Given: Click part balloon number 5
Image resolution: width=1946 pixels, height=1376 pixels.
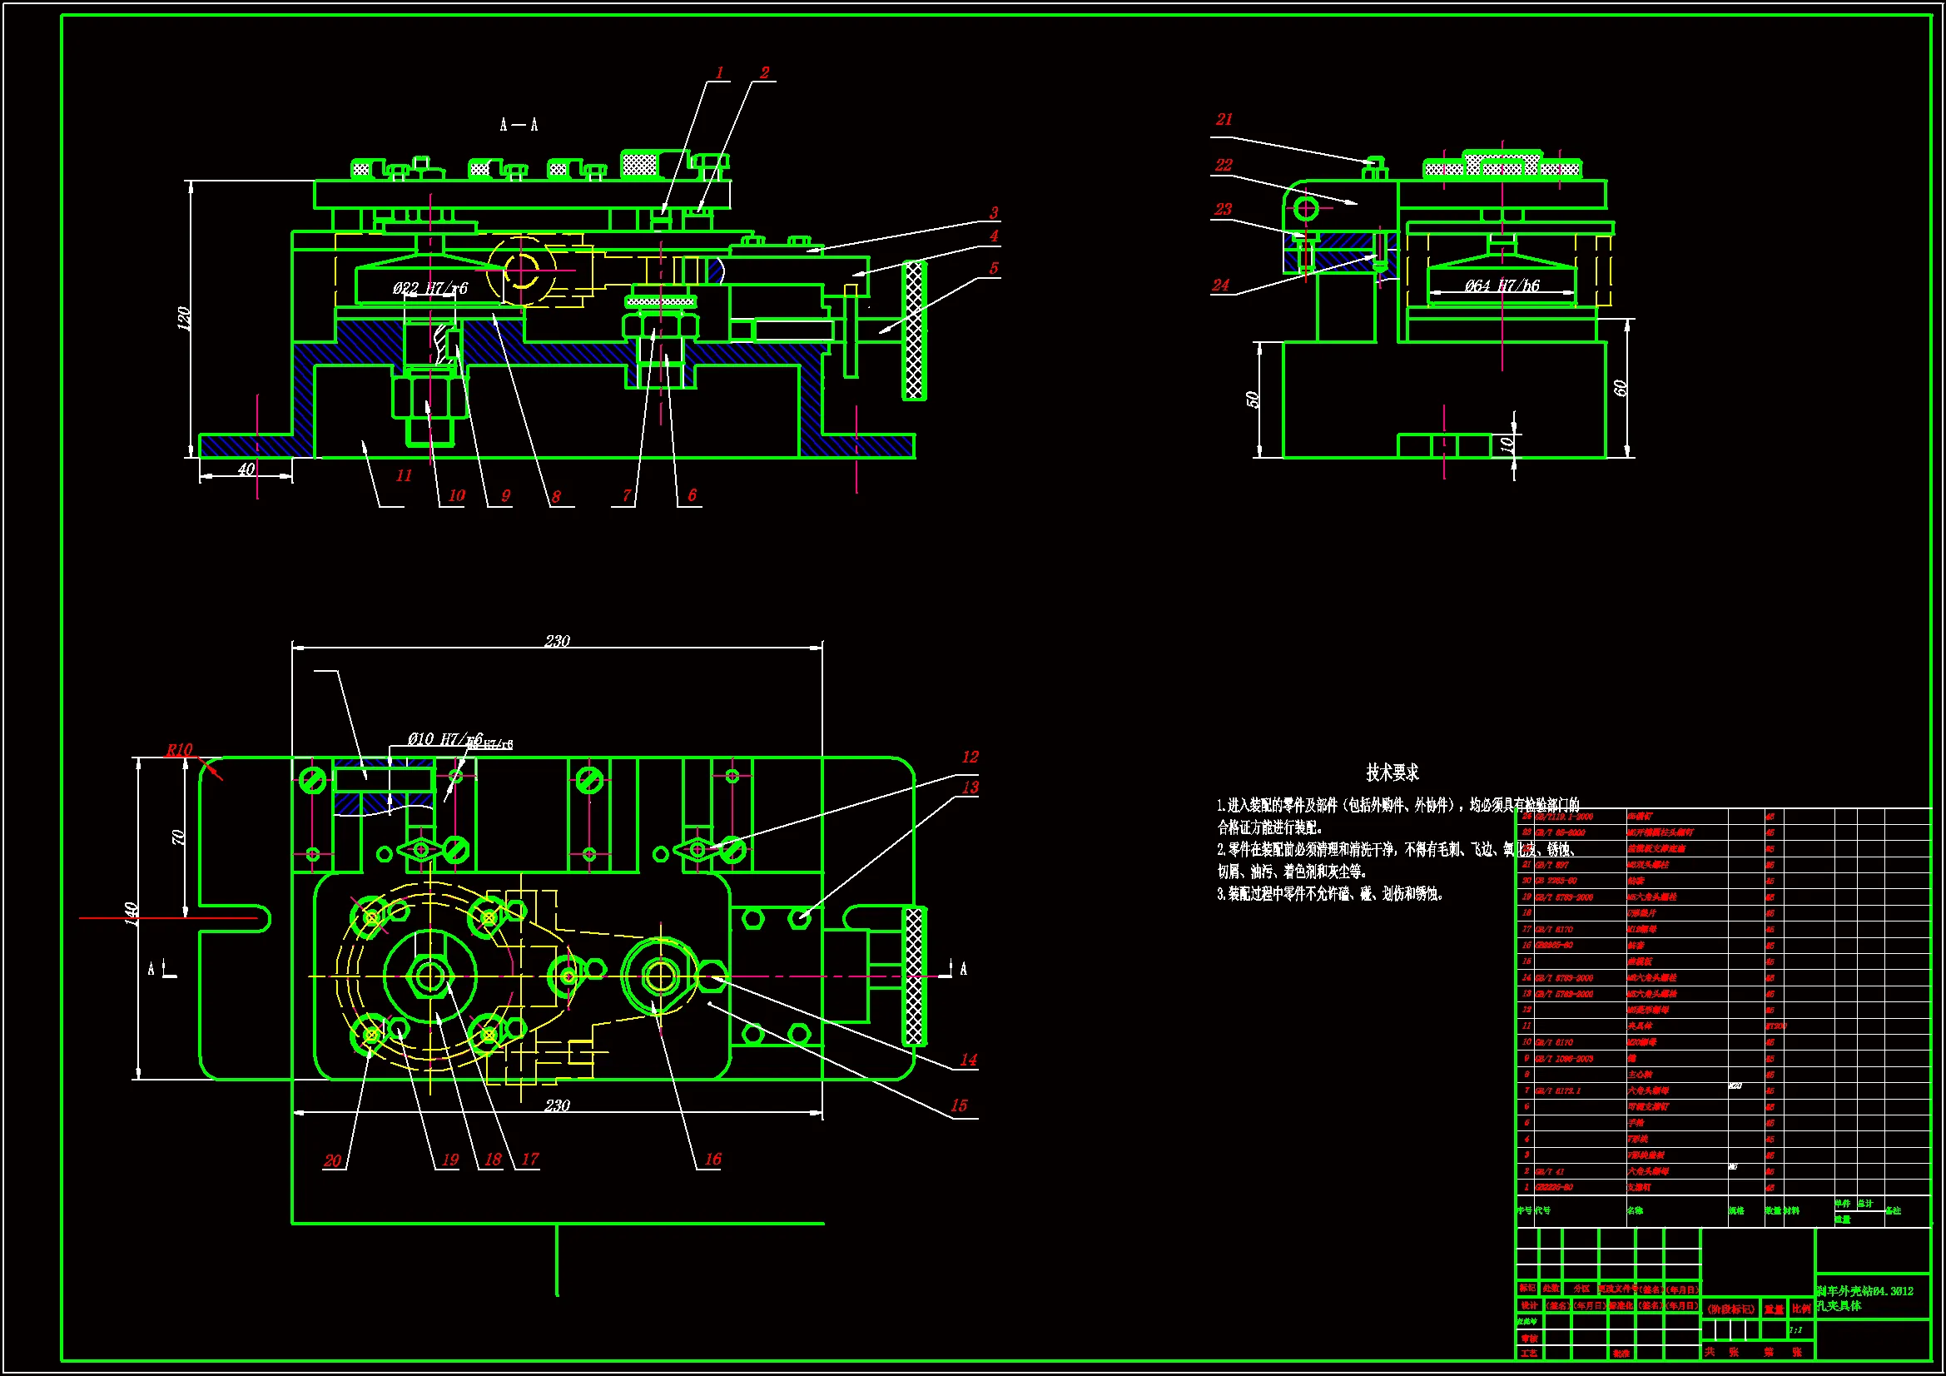Looking at the screenshot, I should (993, 268).
